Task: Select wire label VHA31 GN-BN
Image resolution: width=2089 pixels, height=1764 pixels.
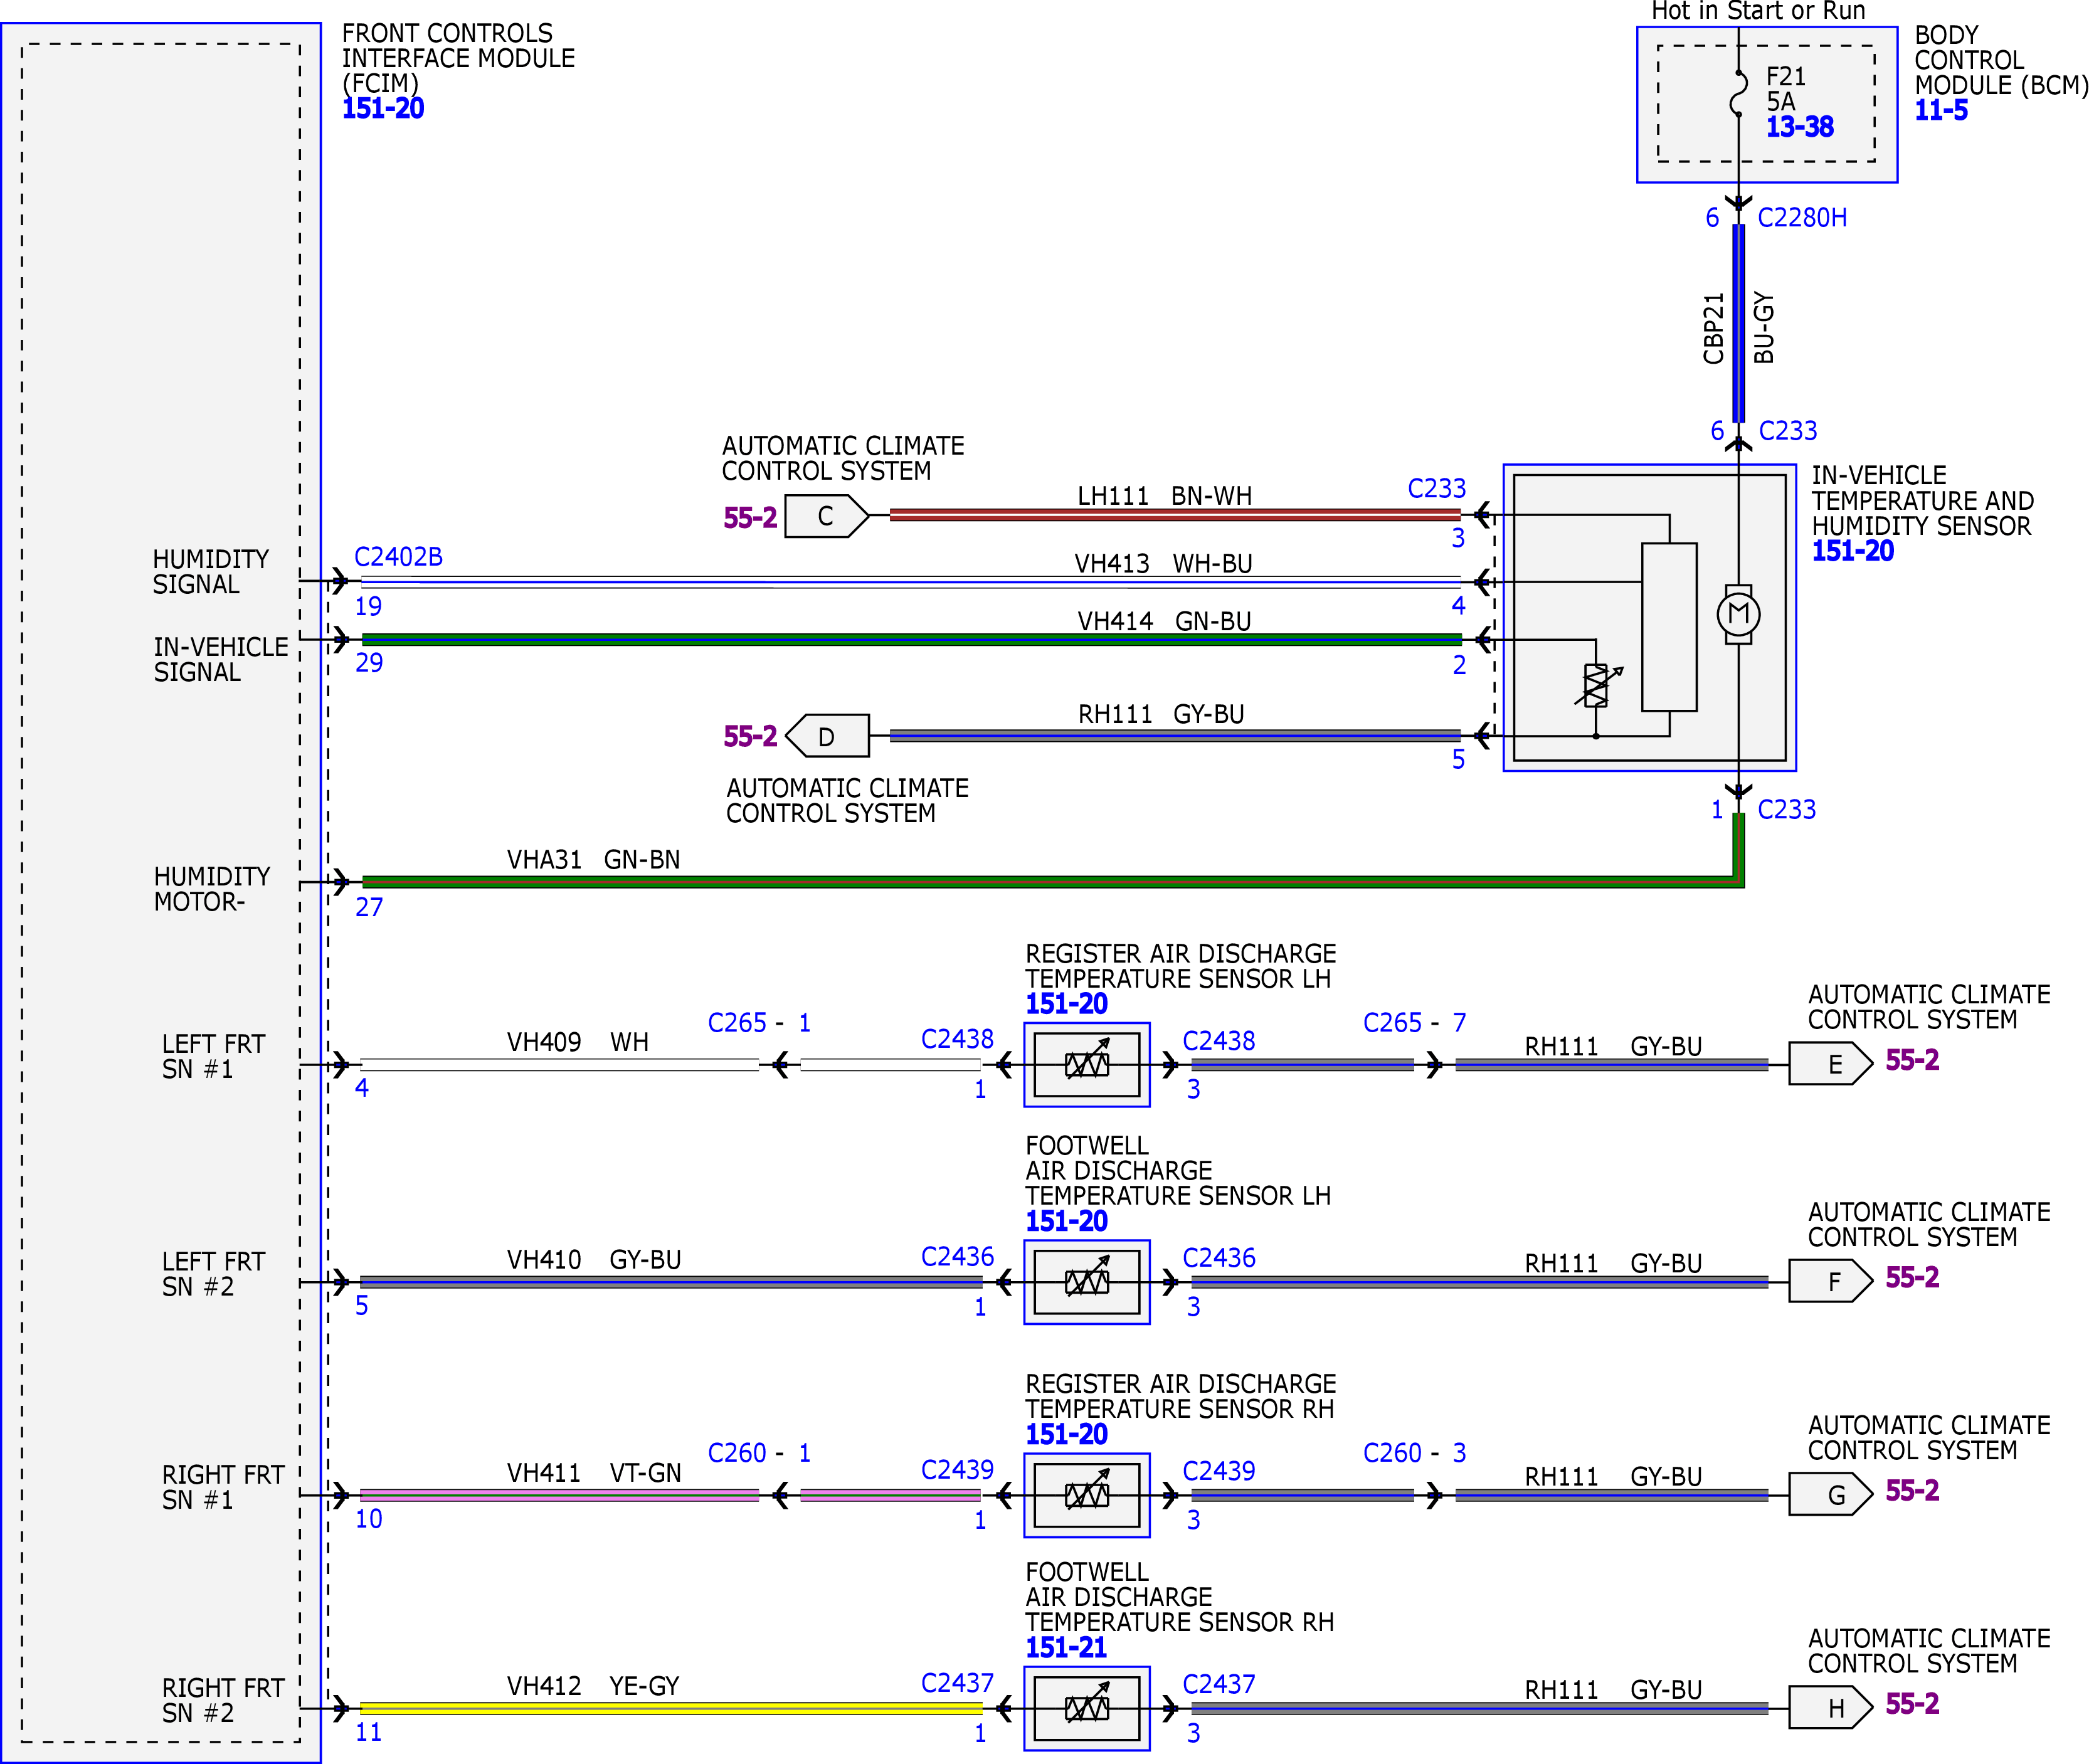Action: [593, 860]
